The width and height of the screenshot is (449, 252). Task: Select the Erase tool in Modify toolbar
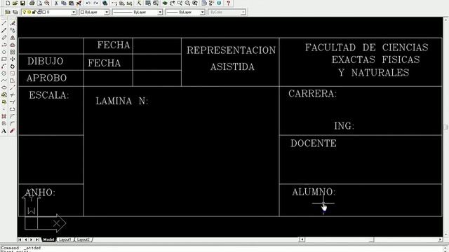[13, 23]
